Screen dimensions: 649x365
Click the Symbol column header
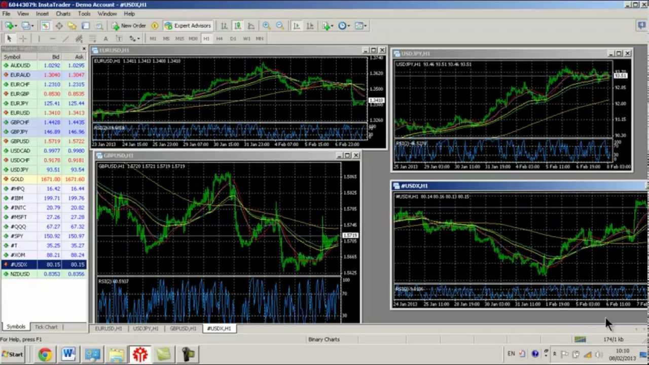(x=19, y=57)
